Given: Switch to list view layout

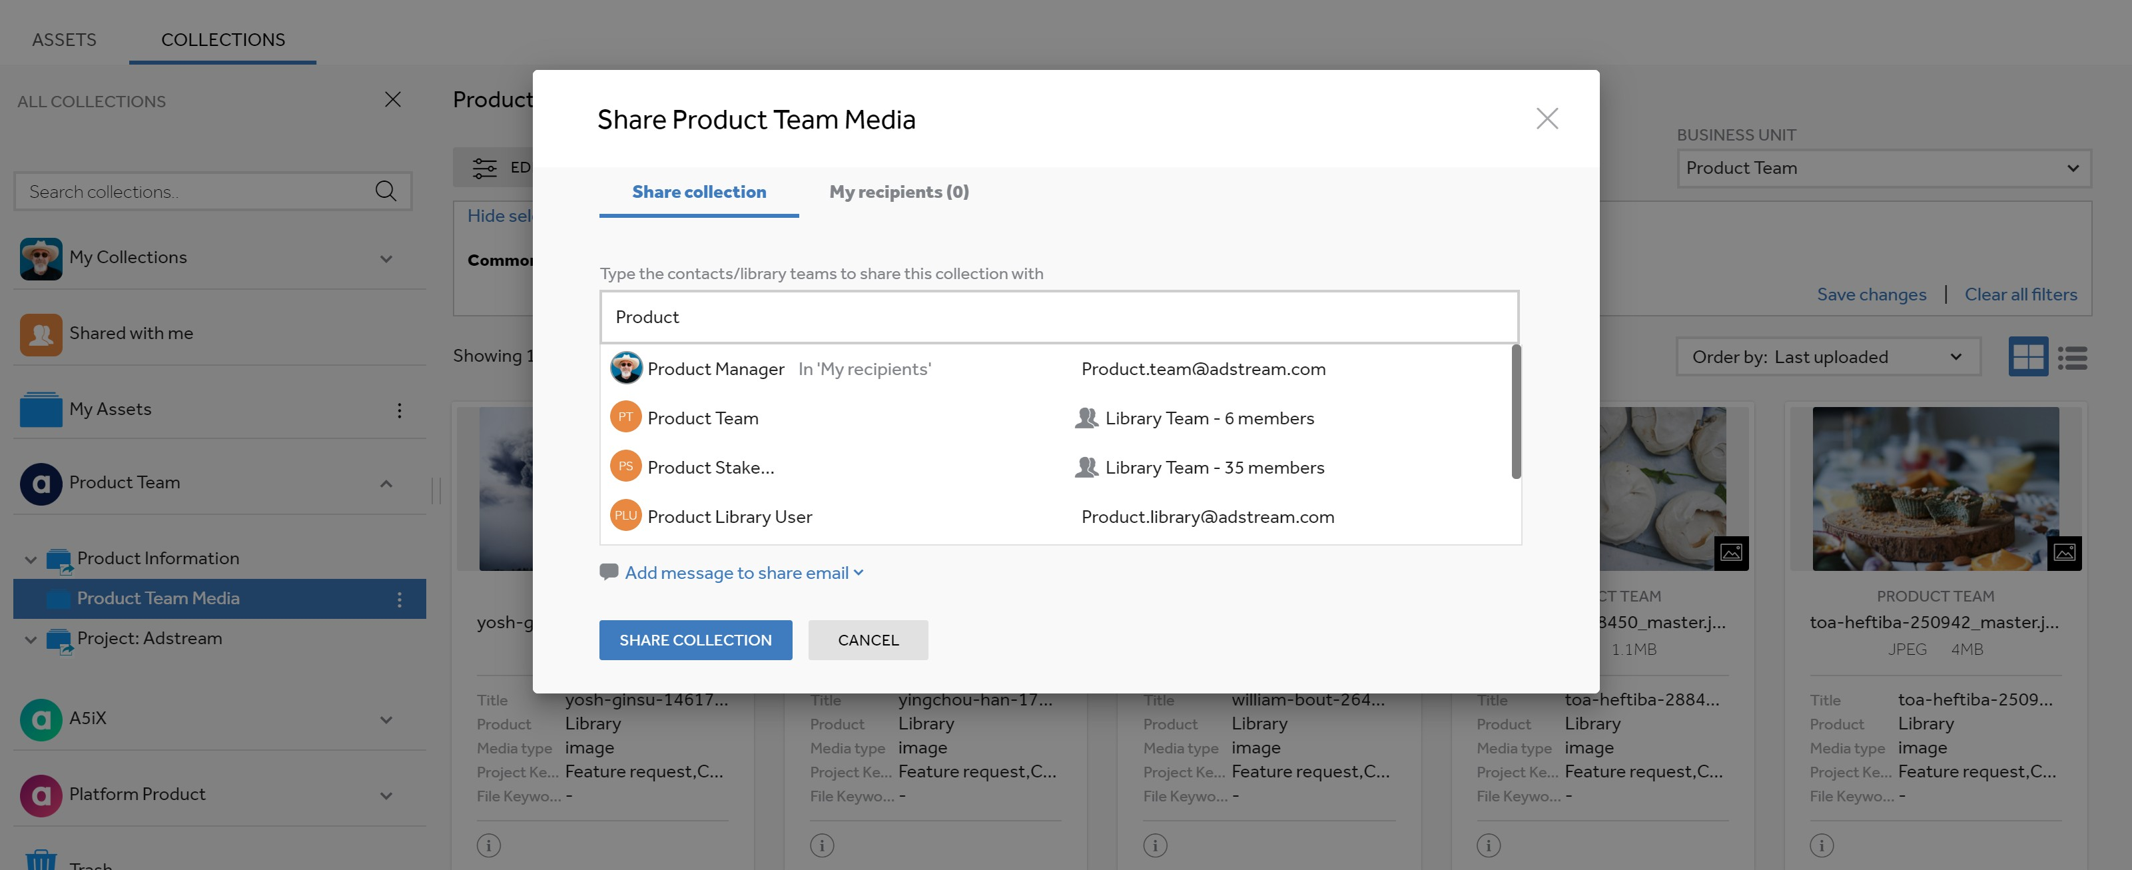Looking at the screenshot, I should click(2073, 357).
